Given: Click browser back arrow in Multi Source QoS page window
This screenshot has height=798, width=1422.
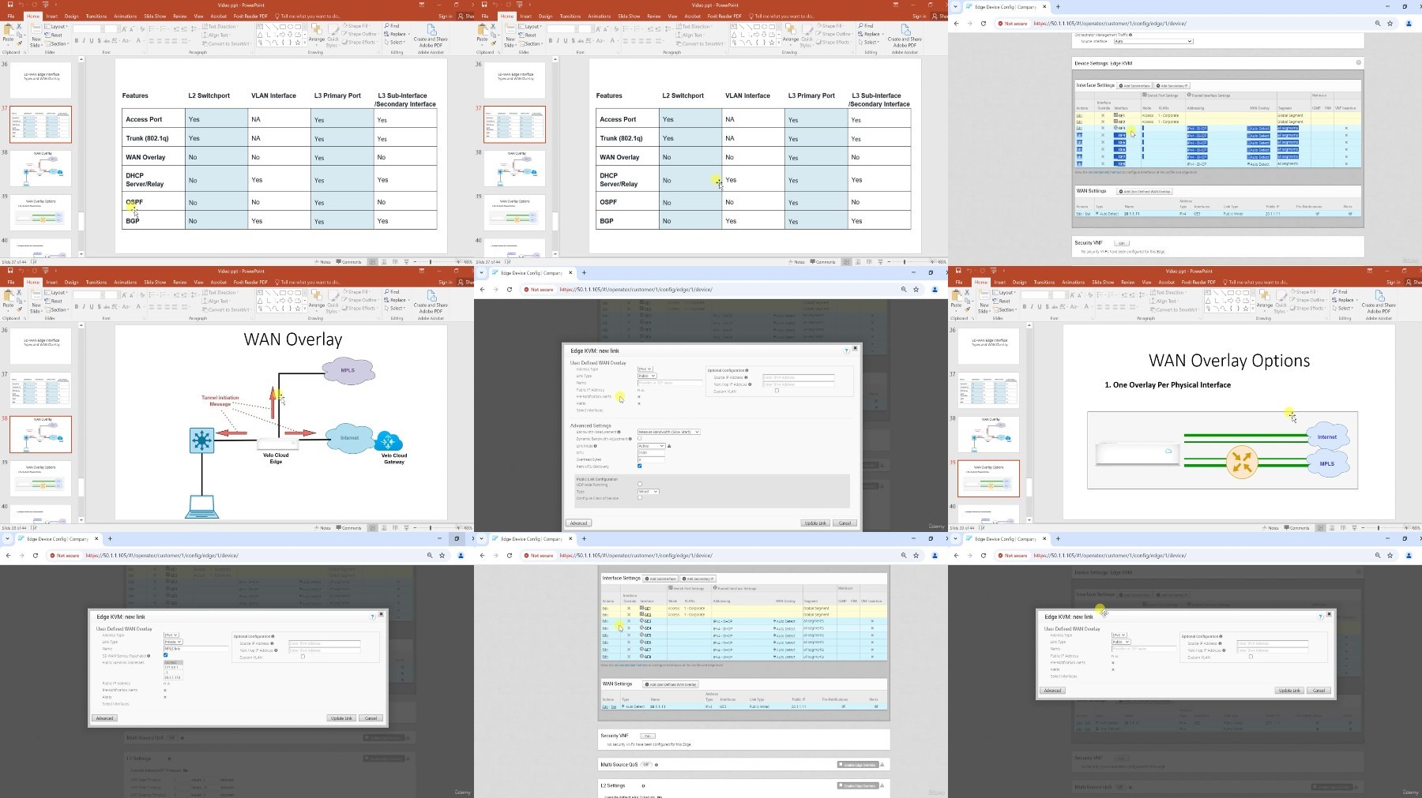Looking at the screenshot, I should 481,555.
